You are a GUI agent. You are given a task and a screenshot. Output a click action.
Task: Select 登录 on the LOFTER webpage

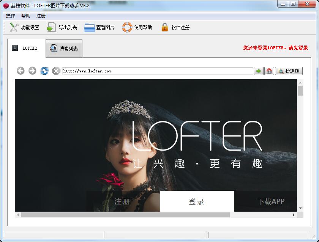(197, 201)
